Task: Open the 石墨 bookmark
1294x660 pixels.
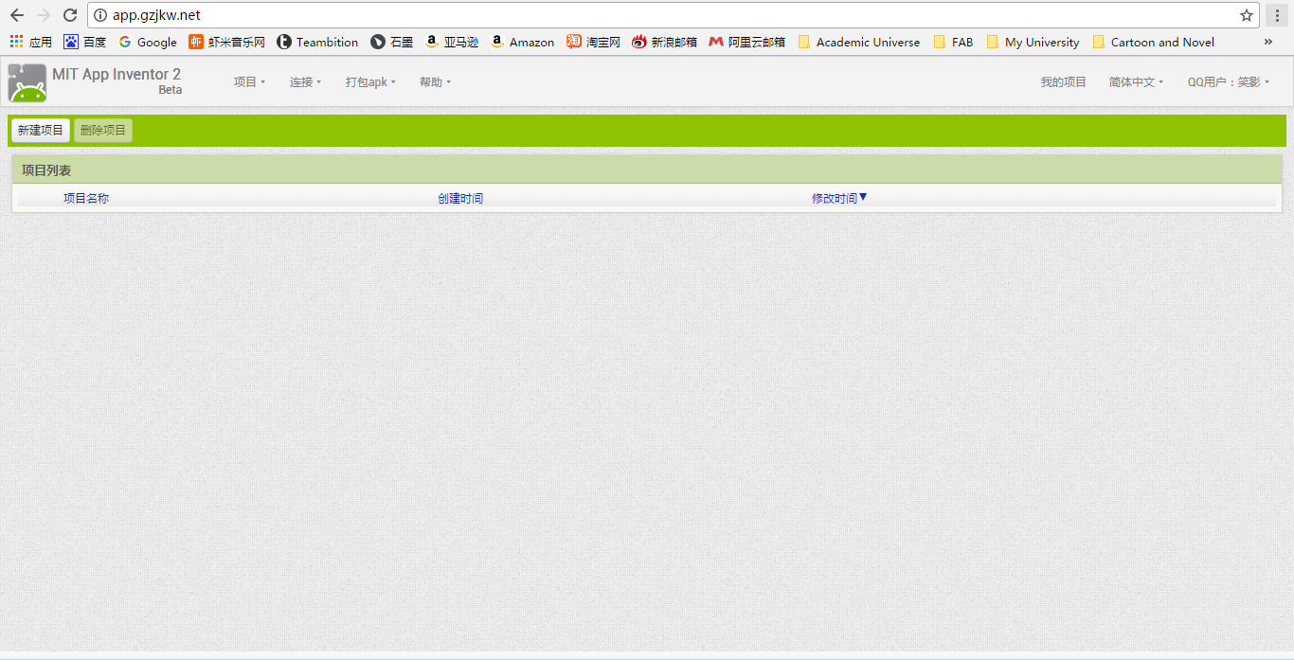Action: (x=391, y=42)
